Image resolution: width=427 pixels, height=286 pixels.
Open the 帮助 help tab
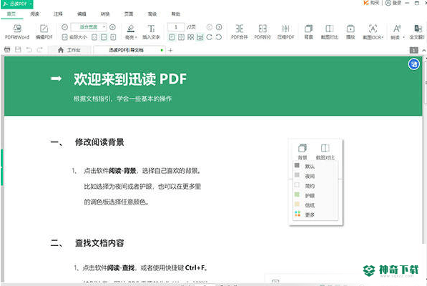coord(176,14)
